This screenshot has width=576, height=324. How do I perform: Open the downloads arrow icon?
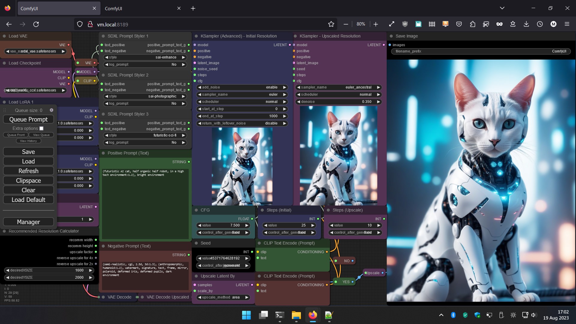click(x=526, y=24)
